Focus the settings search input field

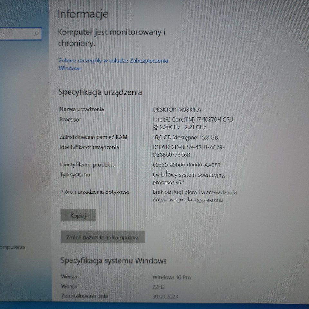(21, 34)
